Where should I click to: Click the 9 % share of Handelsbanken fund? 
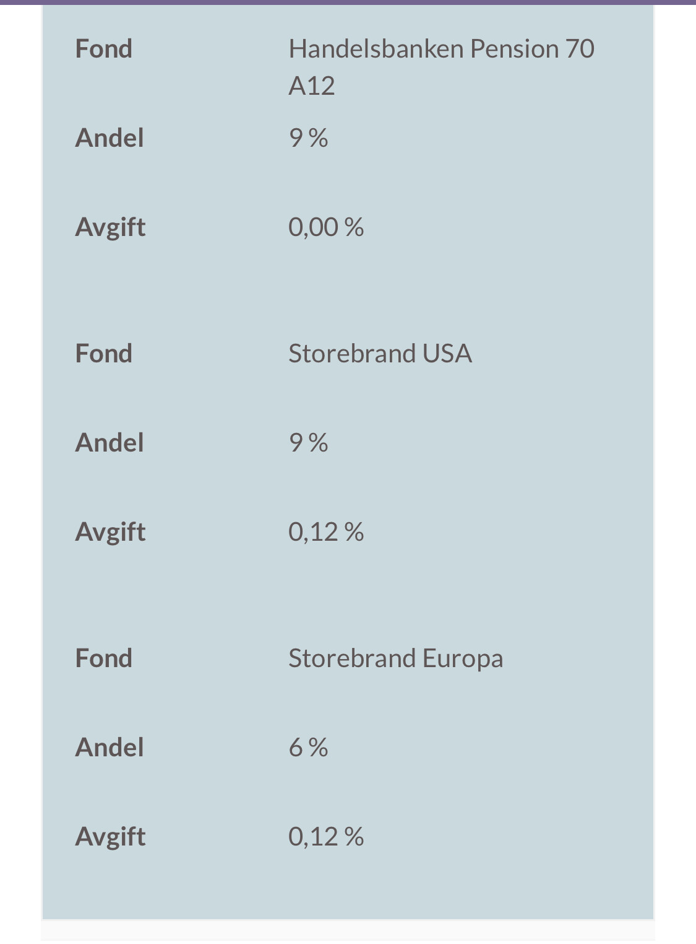pyautogui.click(x=308, y=138)
